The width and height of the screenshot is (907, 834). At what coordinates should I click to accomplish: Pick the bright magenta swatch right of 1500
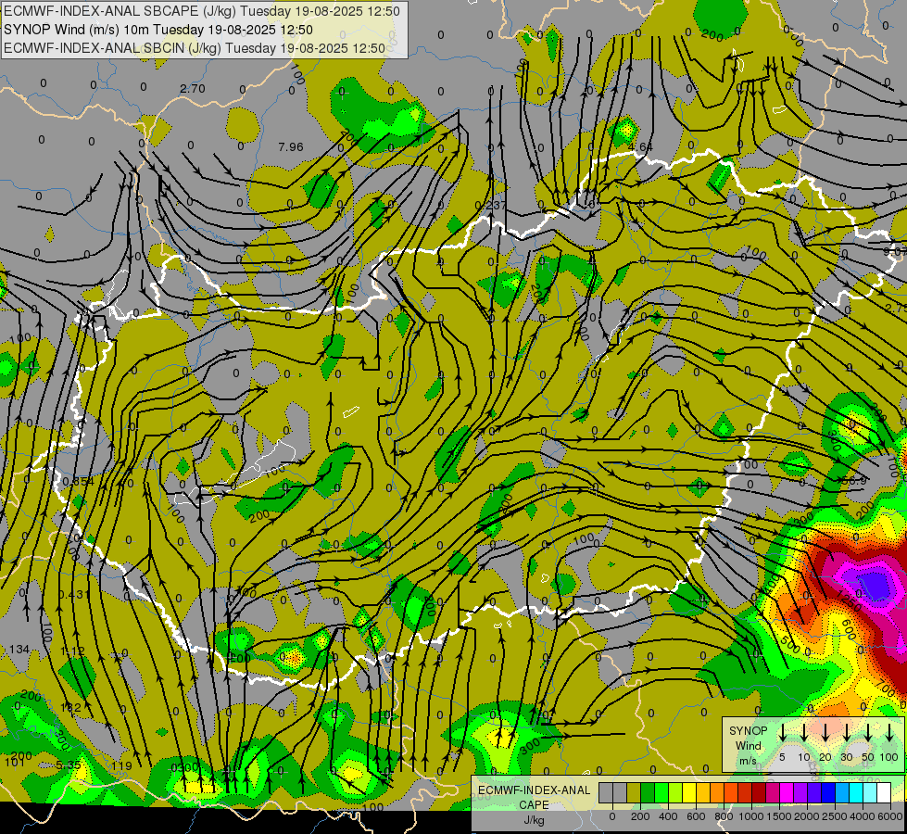[x=787, y=792]
